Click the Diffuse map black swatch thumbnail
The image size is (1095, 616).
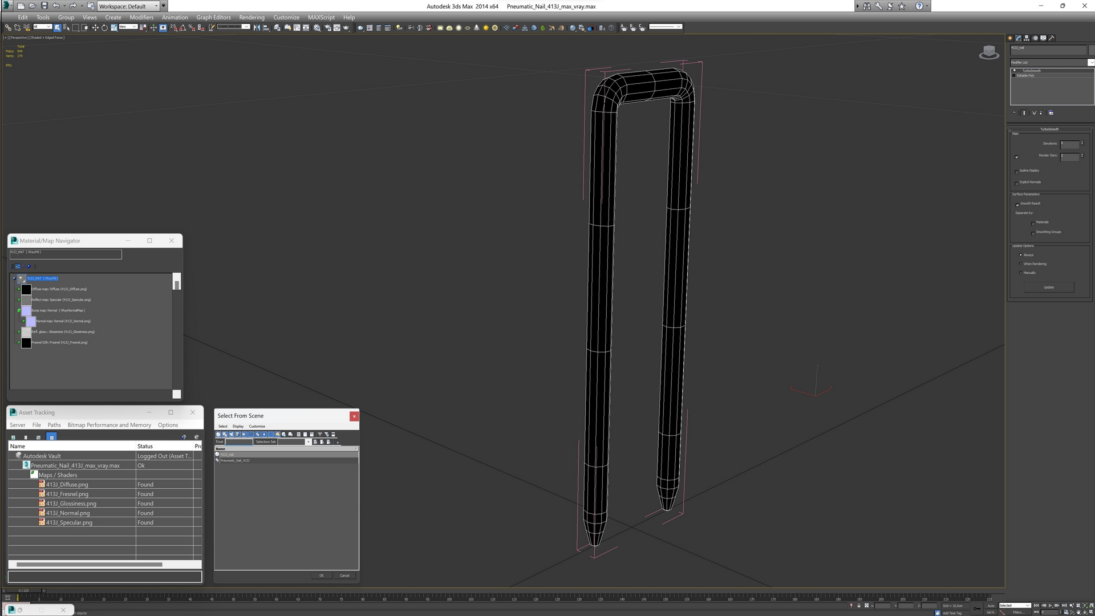[x=26, y=289]
